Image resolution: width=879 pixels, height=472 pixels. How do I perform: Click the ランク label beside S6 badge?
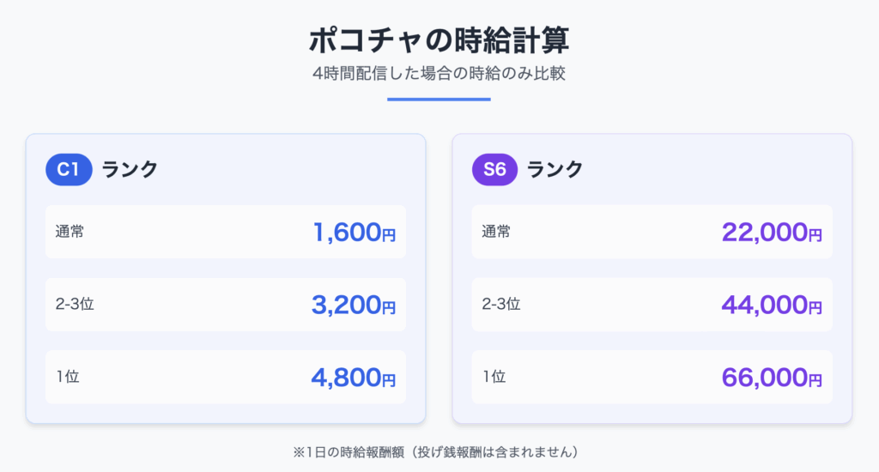click(x=555, y=169)
